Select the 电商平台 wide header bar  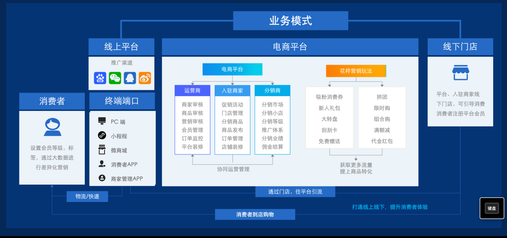coord(290,47)
